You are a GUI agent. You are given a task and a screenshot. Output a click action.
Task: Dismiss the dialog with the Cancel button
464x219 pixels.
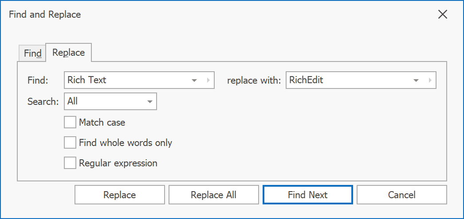[x=401, y=195]
